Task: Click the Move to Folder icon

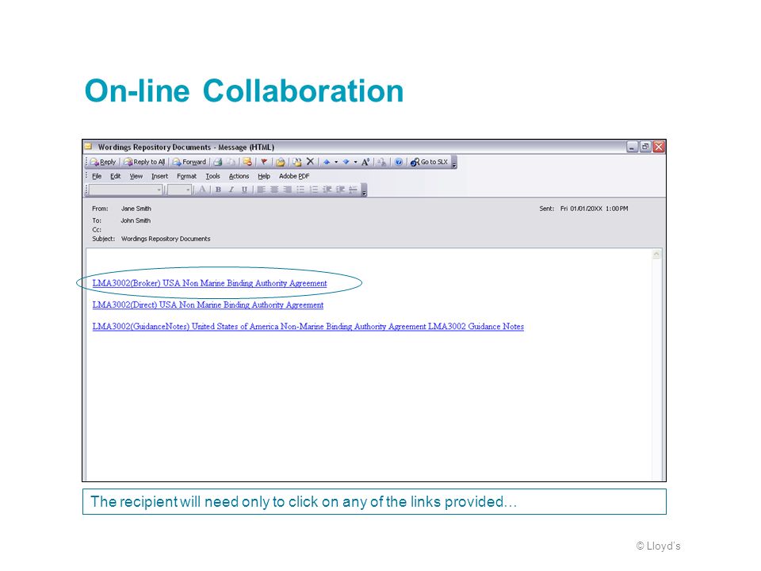Action: pos(280,162)
